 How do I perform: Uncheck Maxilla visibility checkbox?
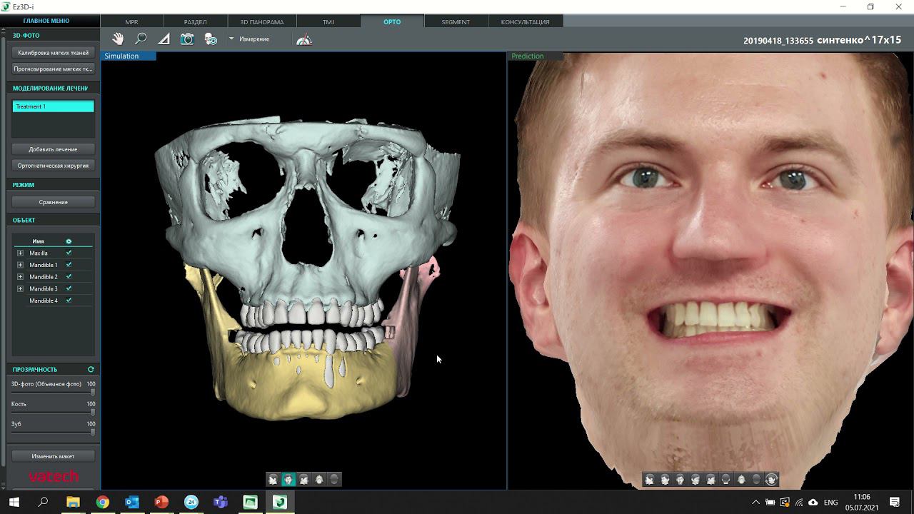click(69, 253)
